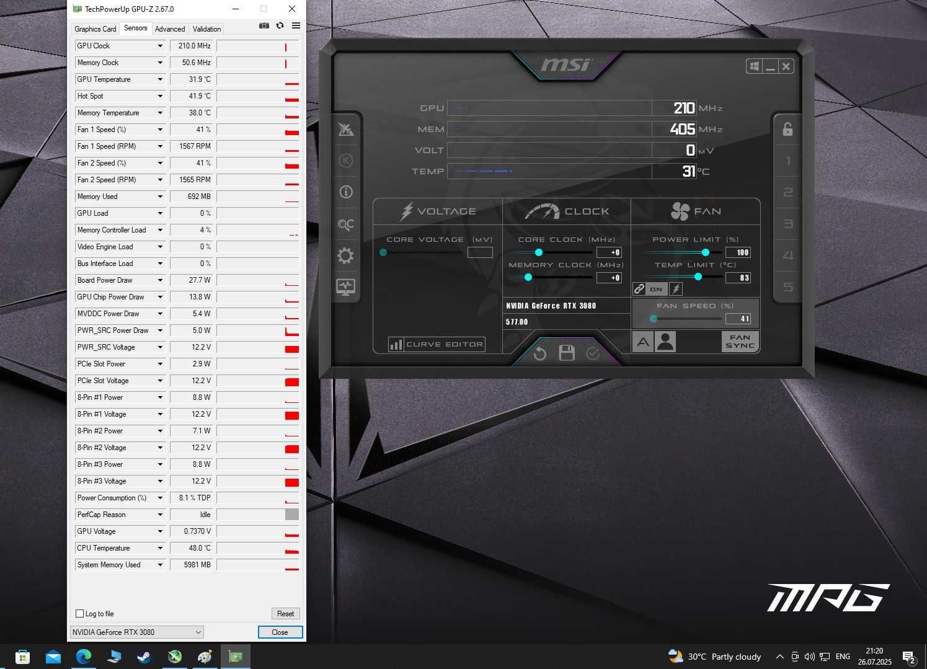Open the Memory Clock sensor dropdown
The image size is (927, 669).
coord(160,63)
